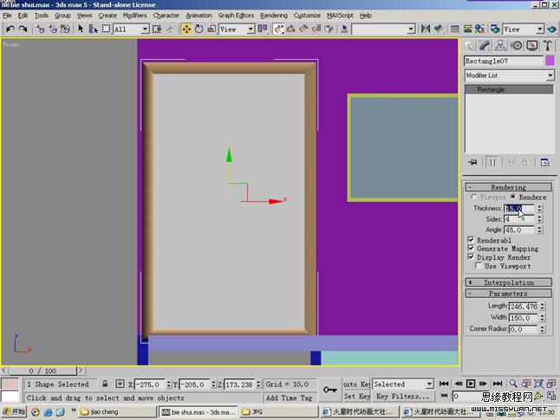Open the Display command panel tab
This screenshot has width=560, height=420.
click(532, 46)
